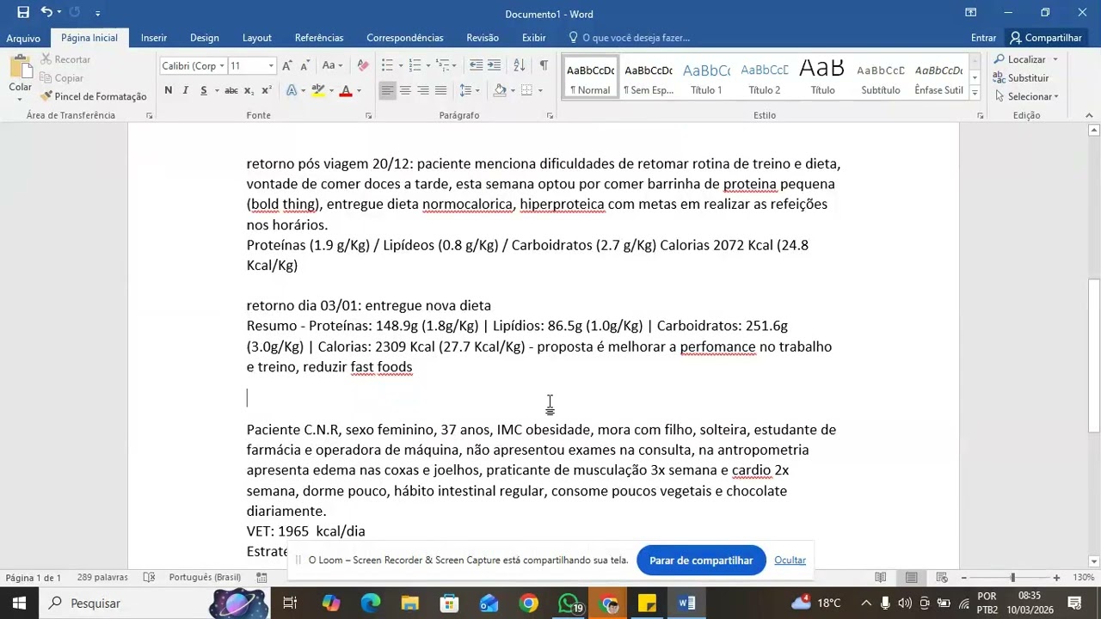
Task: Expand the styles gallery More arrow
Action: pyautogui.click(x=975, y=91)
